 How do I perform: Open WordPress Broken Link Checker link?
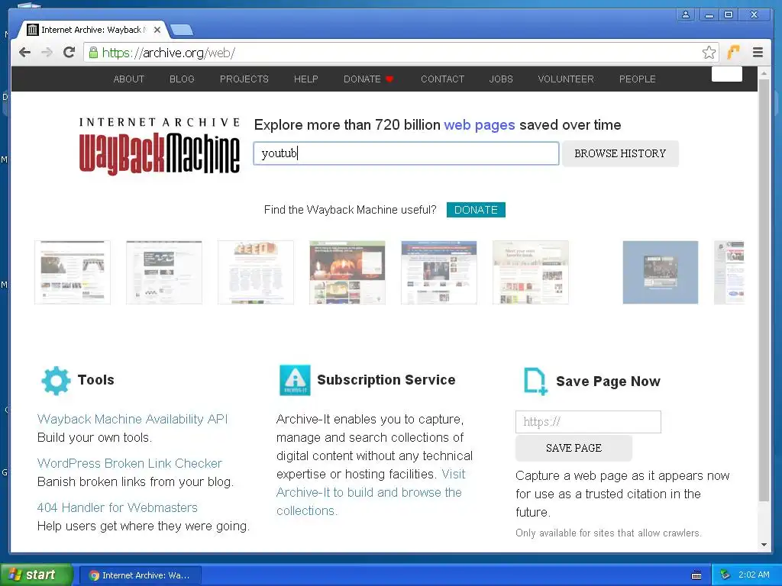130,463
